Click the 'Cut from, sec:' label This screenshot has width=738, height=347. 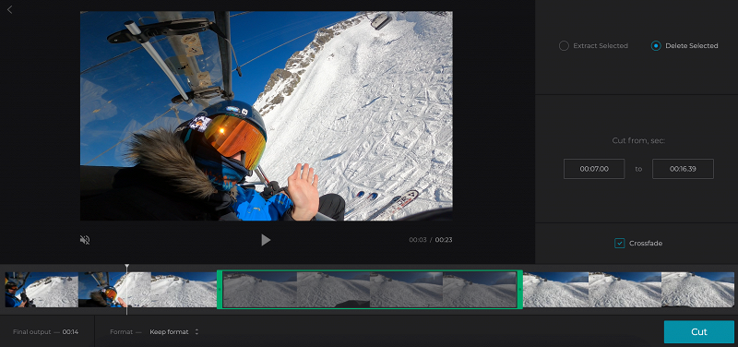pos(638,141)
